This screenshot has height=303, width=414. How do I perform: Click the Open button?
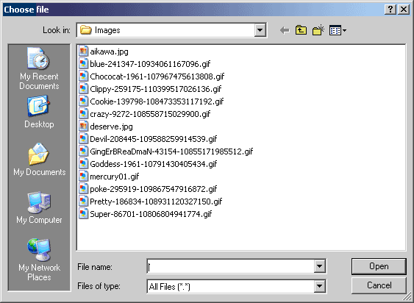379,266
